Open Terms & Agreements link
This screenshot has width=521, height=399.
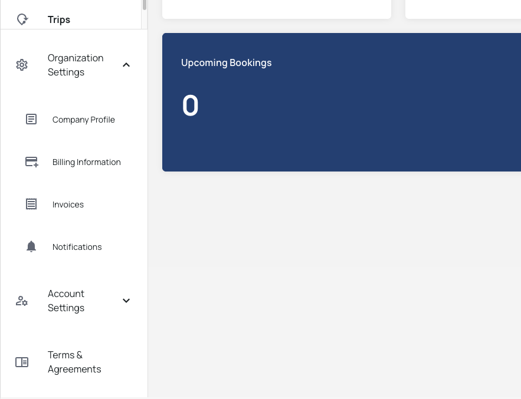pos(74,362)
